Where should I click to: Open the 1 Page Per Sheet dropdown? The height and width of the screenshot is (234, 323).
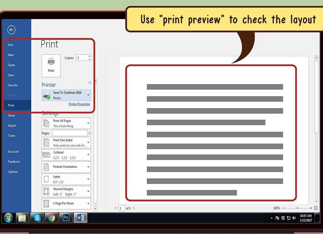coord(66,204)
